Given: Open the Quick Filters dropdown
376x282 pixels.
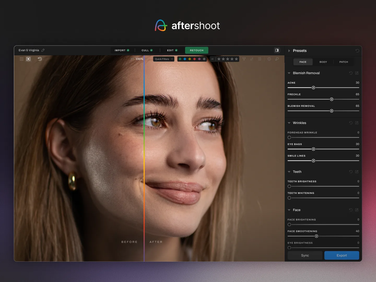Looking at the screenshot, I should (163, 59).
